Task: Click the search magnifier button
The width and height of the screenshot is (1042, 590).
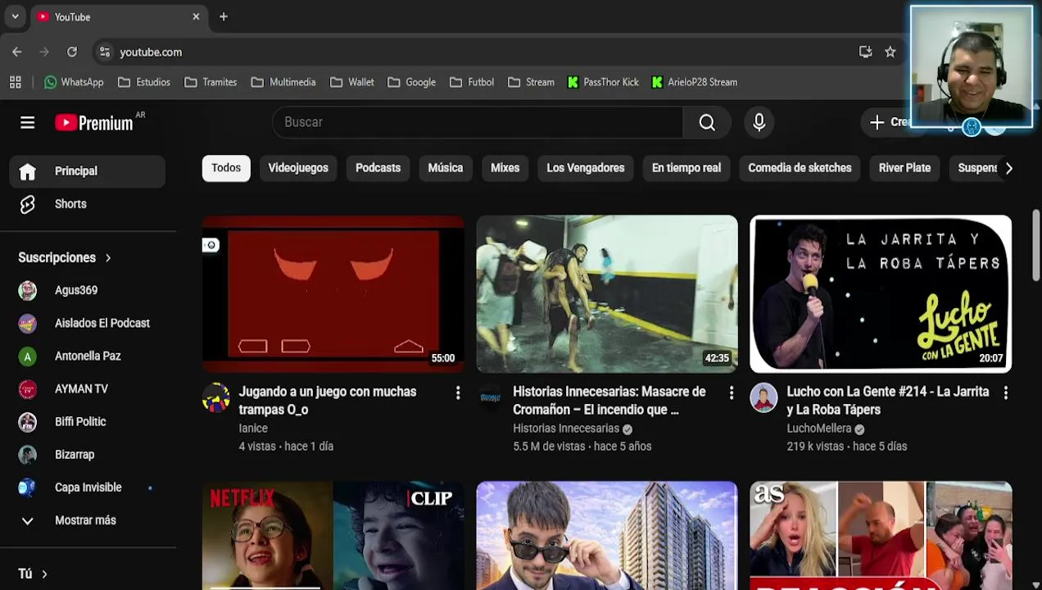Action: click(708, 122)
